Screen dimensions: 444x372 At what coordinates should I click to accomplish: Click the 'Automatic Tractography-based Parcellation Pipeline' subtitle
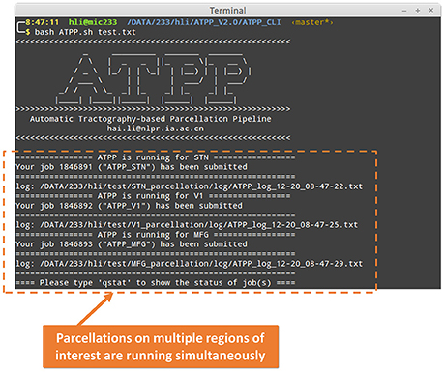tap(151, 119)
